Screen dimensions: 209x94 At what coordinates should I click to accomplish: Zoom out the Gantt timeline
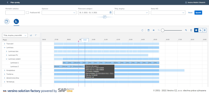[x=159, y=30]
